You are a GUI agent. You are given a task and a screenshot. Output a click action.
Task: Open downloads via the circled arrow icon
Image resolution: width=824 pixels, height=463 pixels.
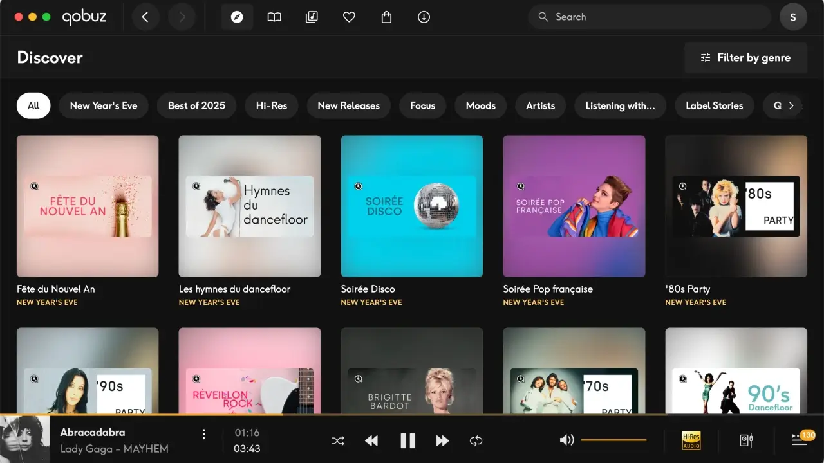[x=423, y=17]
